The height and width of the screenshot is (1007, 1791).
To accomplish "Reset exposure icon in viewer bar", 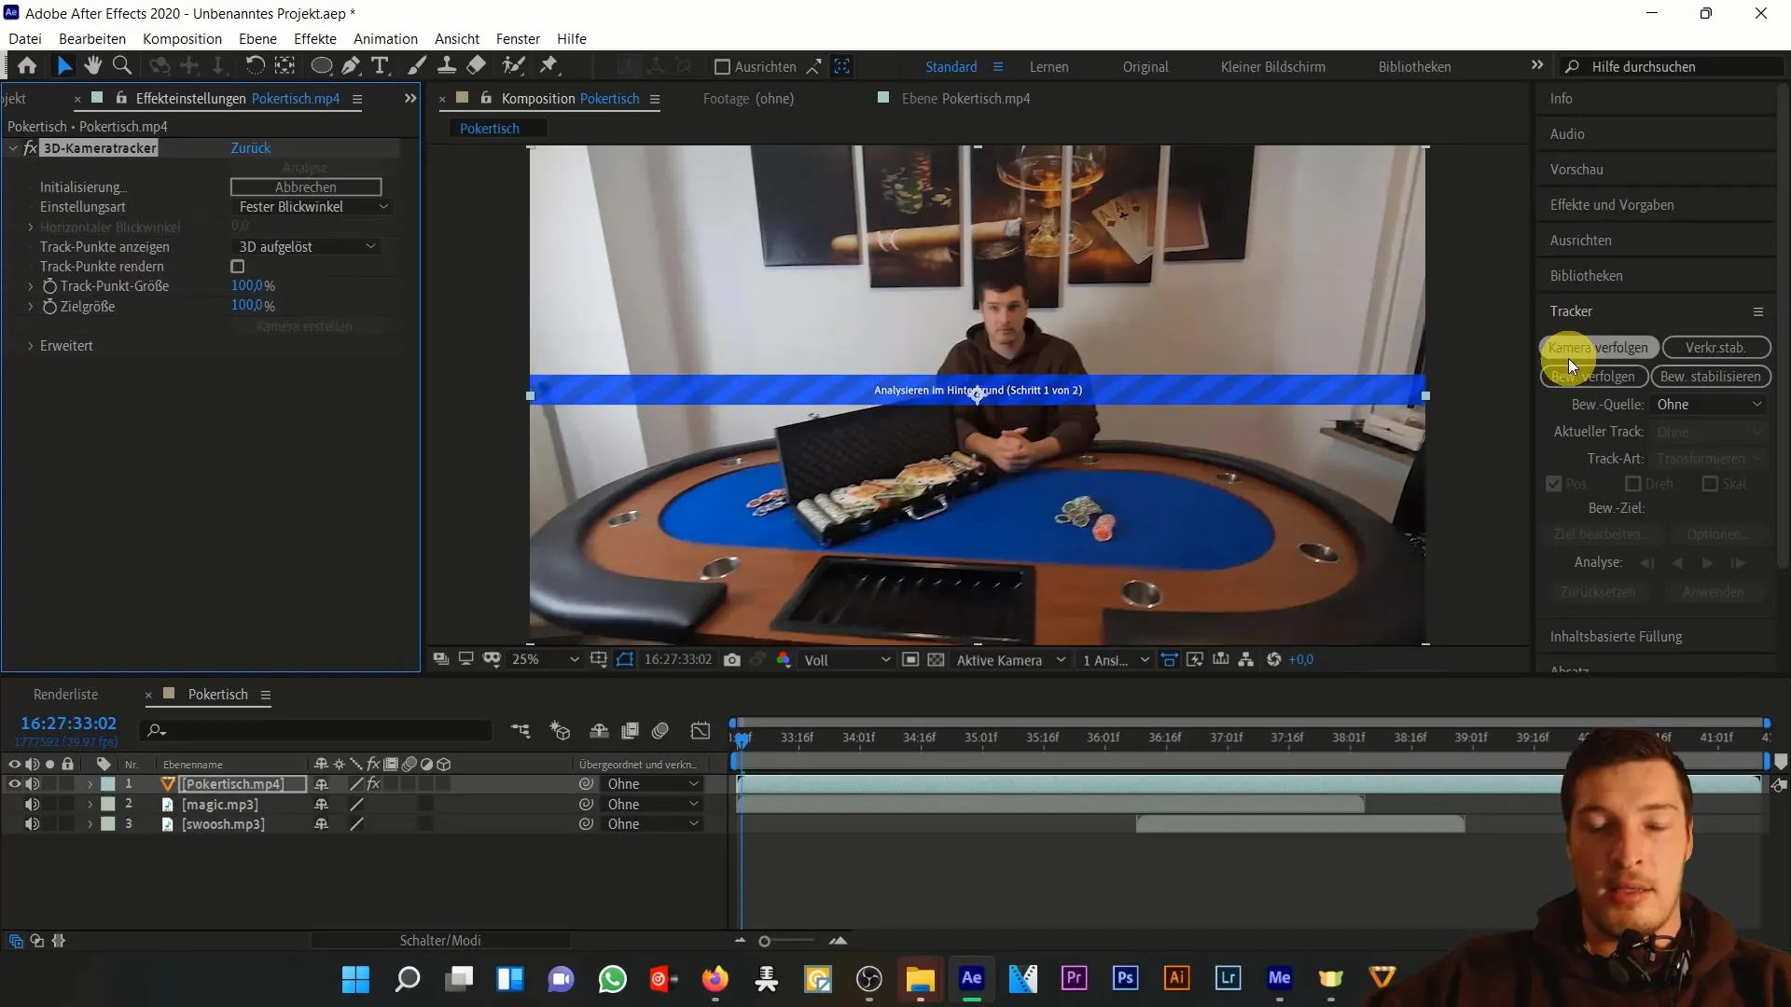I will pos(1274,660).
